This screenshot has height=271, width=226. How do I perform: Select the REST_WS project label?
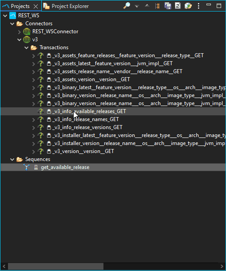[x=29, y=16]
